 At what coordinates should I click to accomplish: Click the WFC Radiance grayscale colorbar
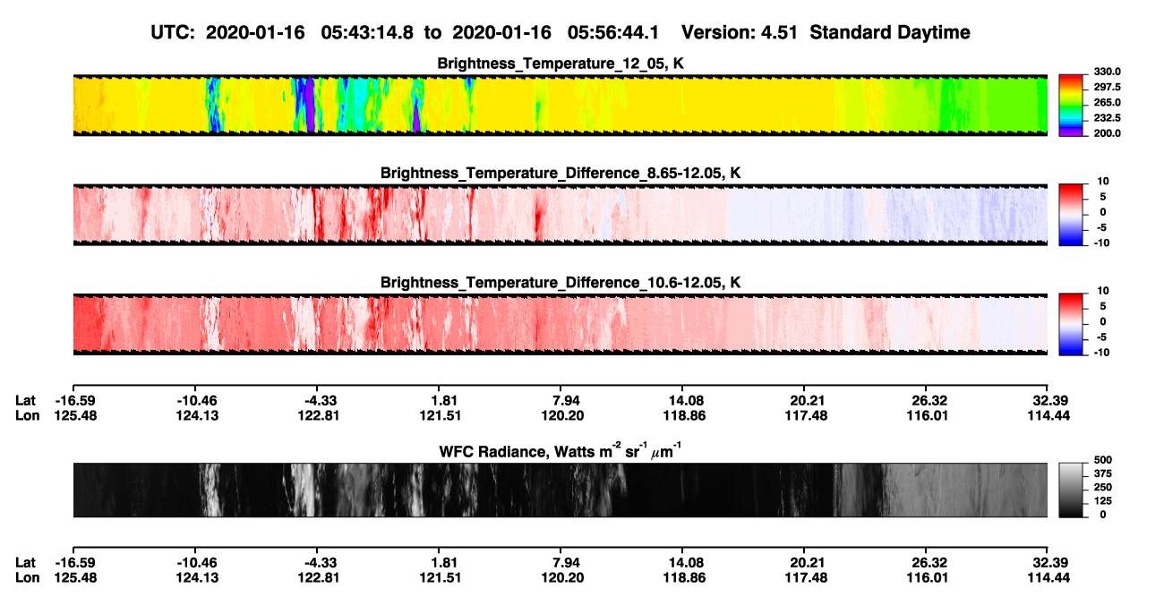click(x=1071, y=490)
